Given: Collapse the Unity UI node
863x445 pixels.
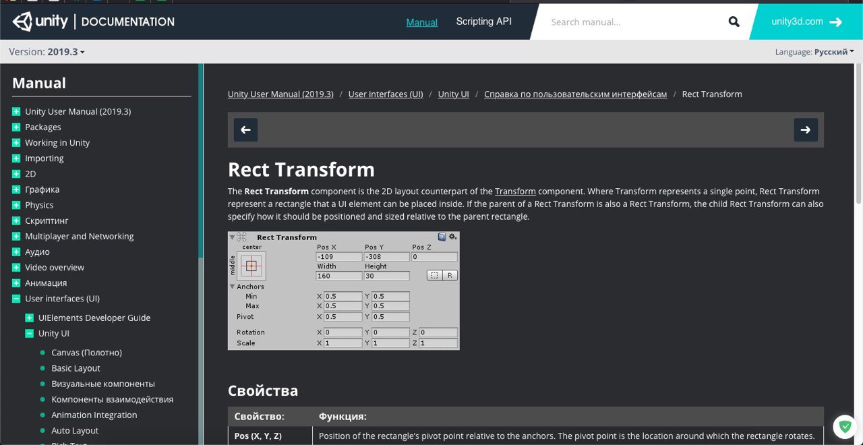Looking at the screenshot, I should point(29,333).
